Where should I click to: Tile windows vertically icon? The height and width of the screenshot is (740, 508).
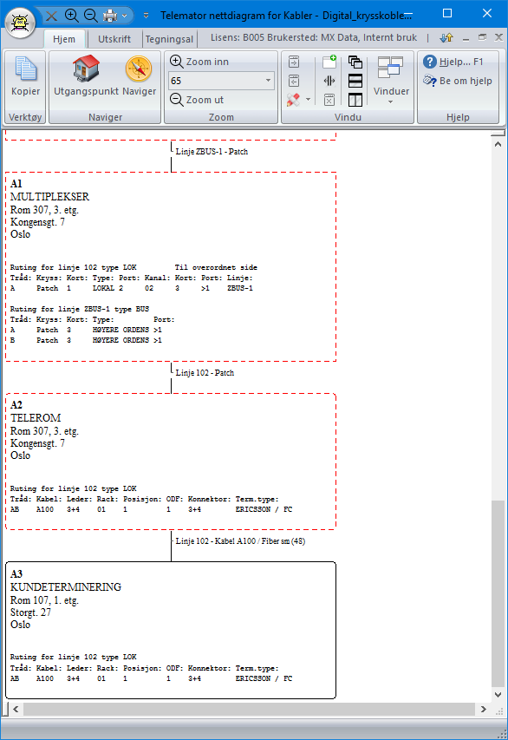(355, 100)
